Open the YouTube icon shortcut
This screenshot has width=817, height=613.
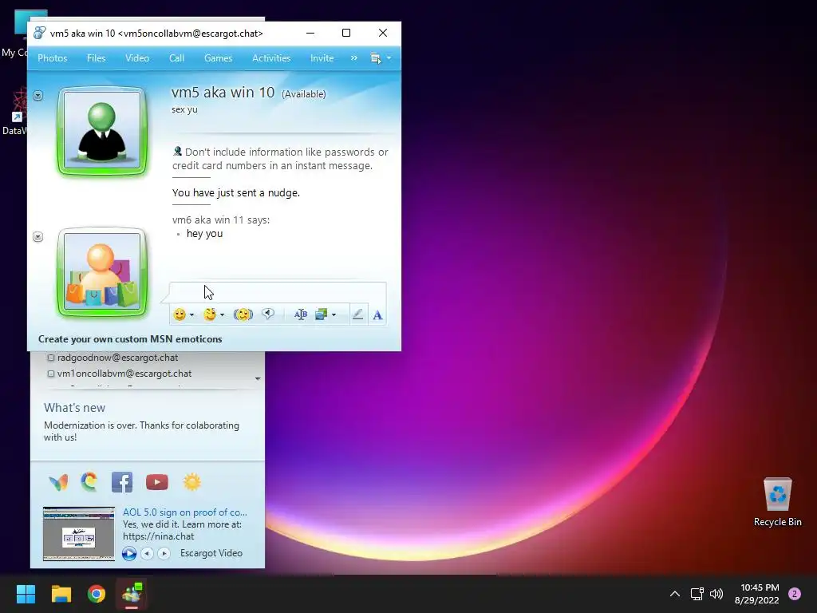tap(157, 482)
